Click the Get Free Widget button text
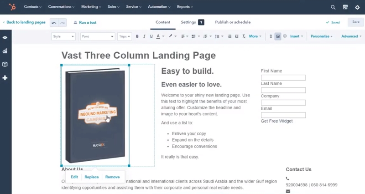 pos(277,121)
